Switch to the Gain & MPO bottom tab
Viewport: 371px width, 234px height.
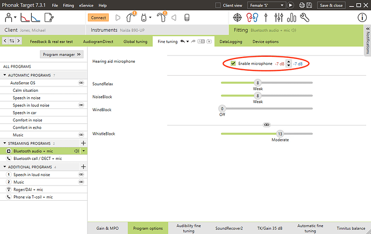108,228
